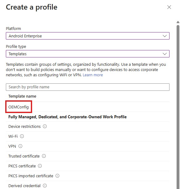Click the info icon next to Wi-Fi
Screen dimensions: 180x189
[x=22, y=136]
